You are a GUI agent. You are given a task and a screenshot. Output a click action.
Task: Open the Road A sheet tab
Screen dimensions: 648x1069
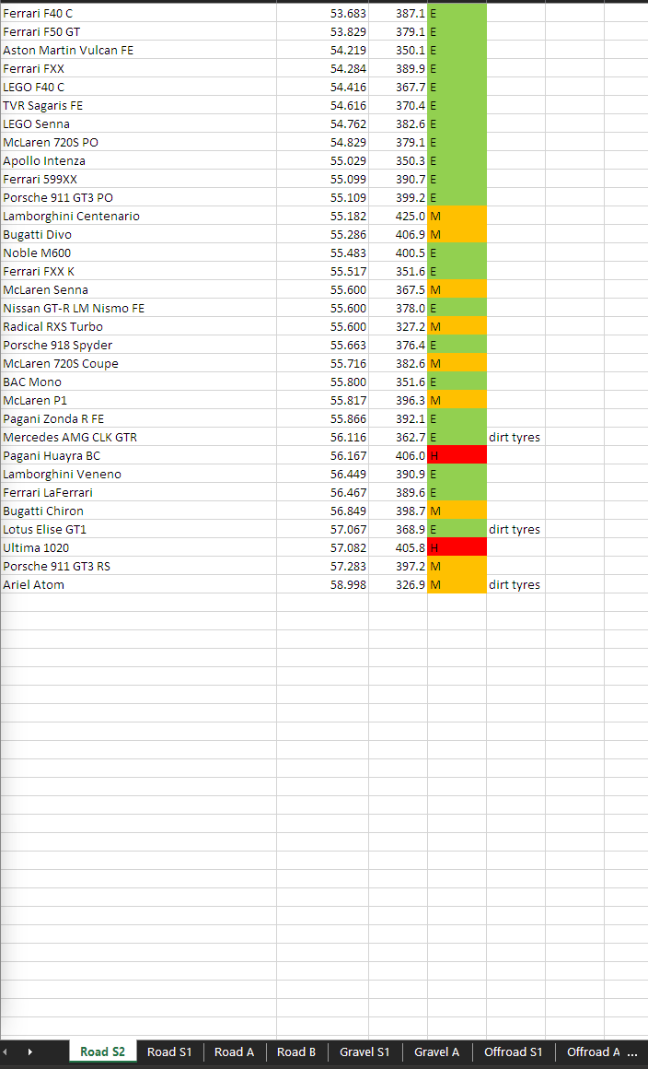(234, 1051)
